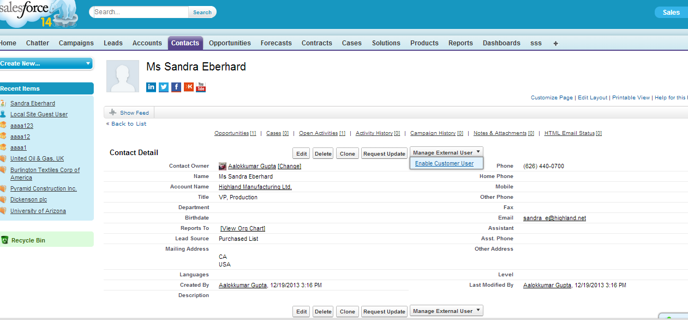The image size is (688, 320).
Task: Open bottom Manage External User dropdown
Action: tap(446, 311)
